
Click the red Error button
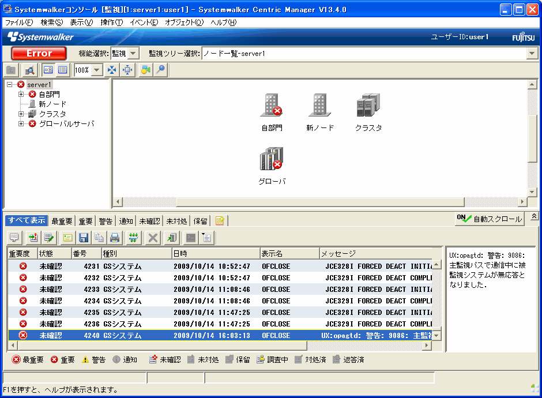(39, 53)
